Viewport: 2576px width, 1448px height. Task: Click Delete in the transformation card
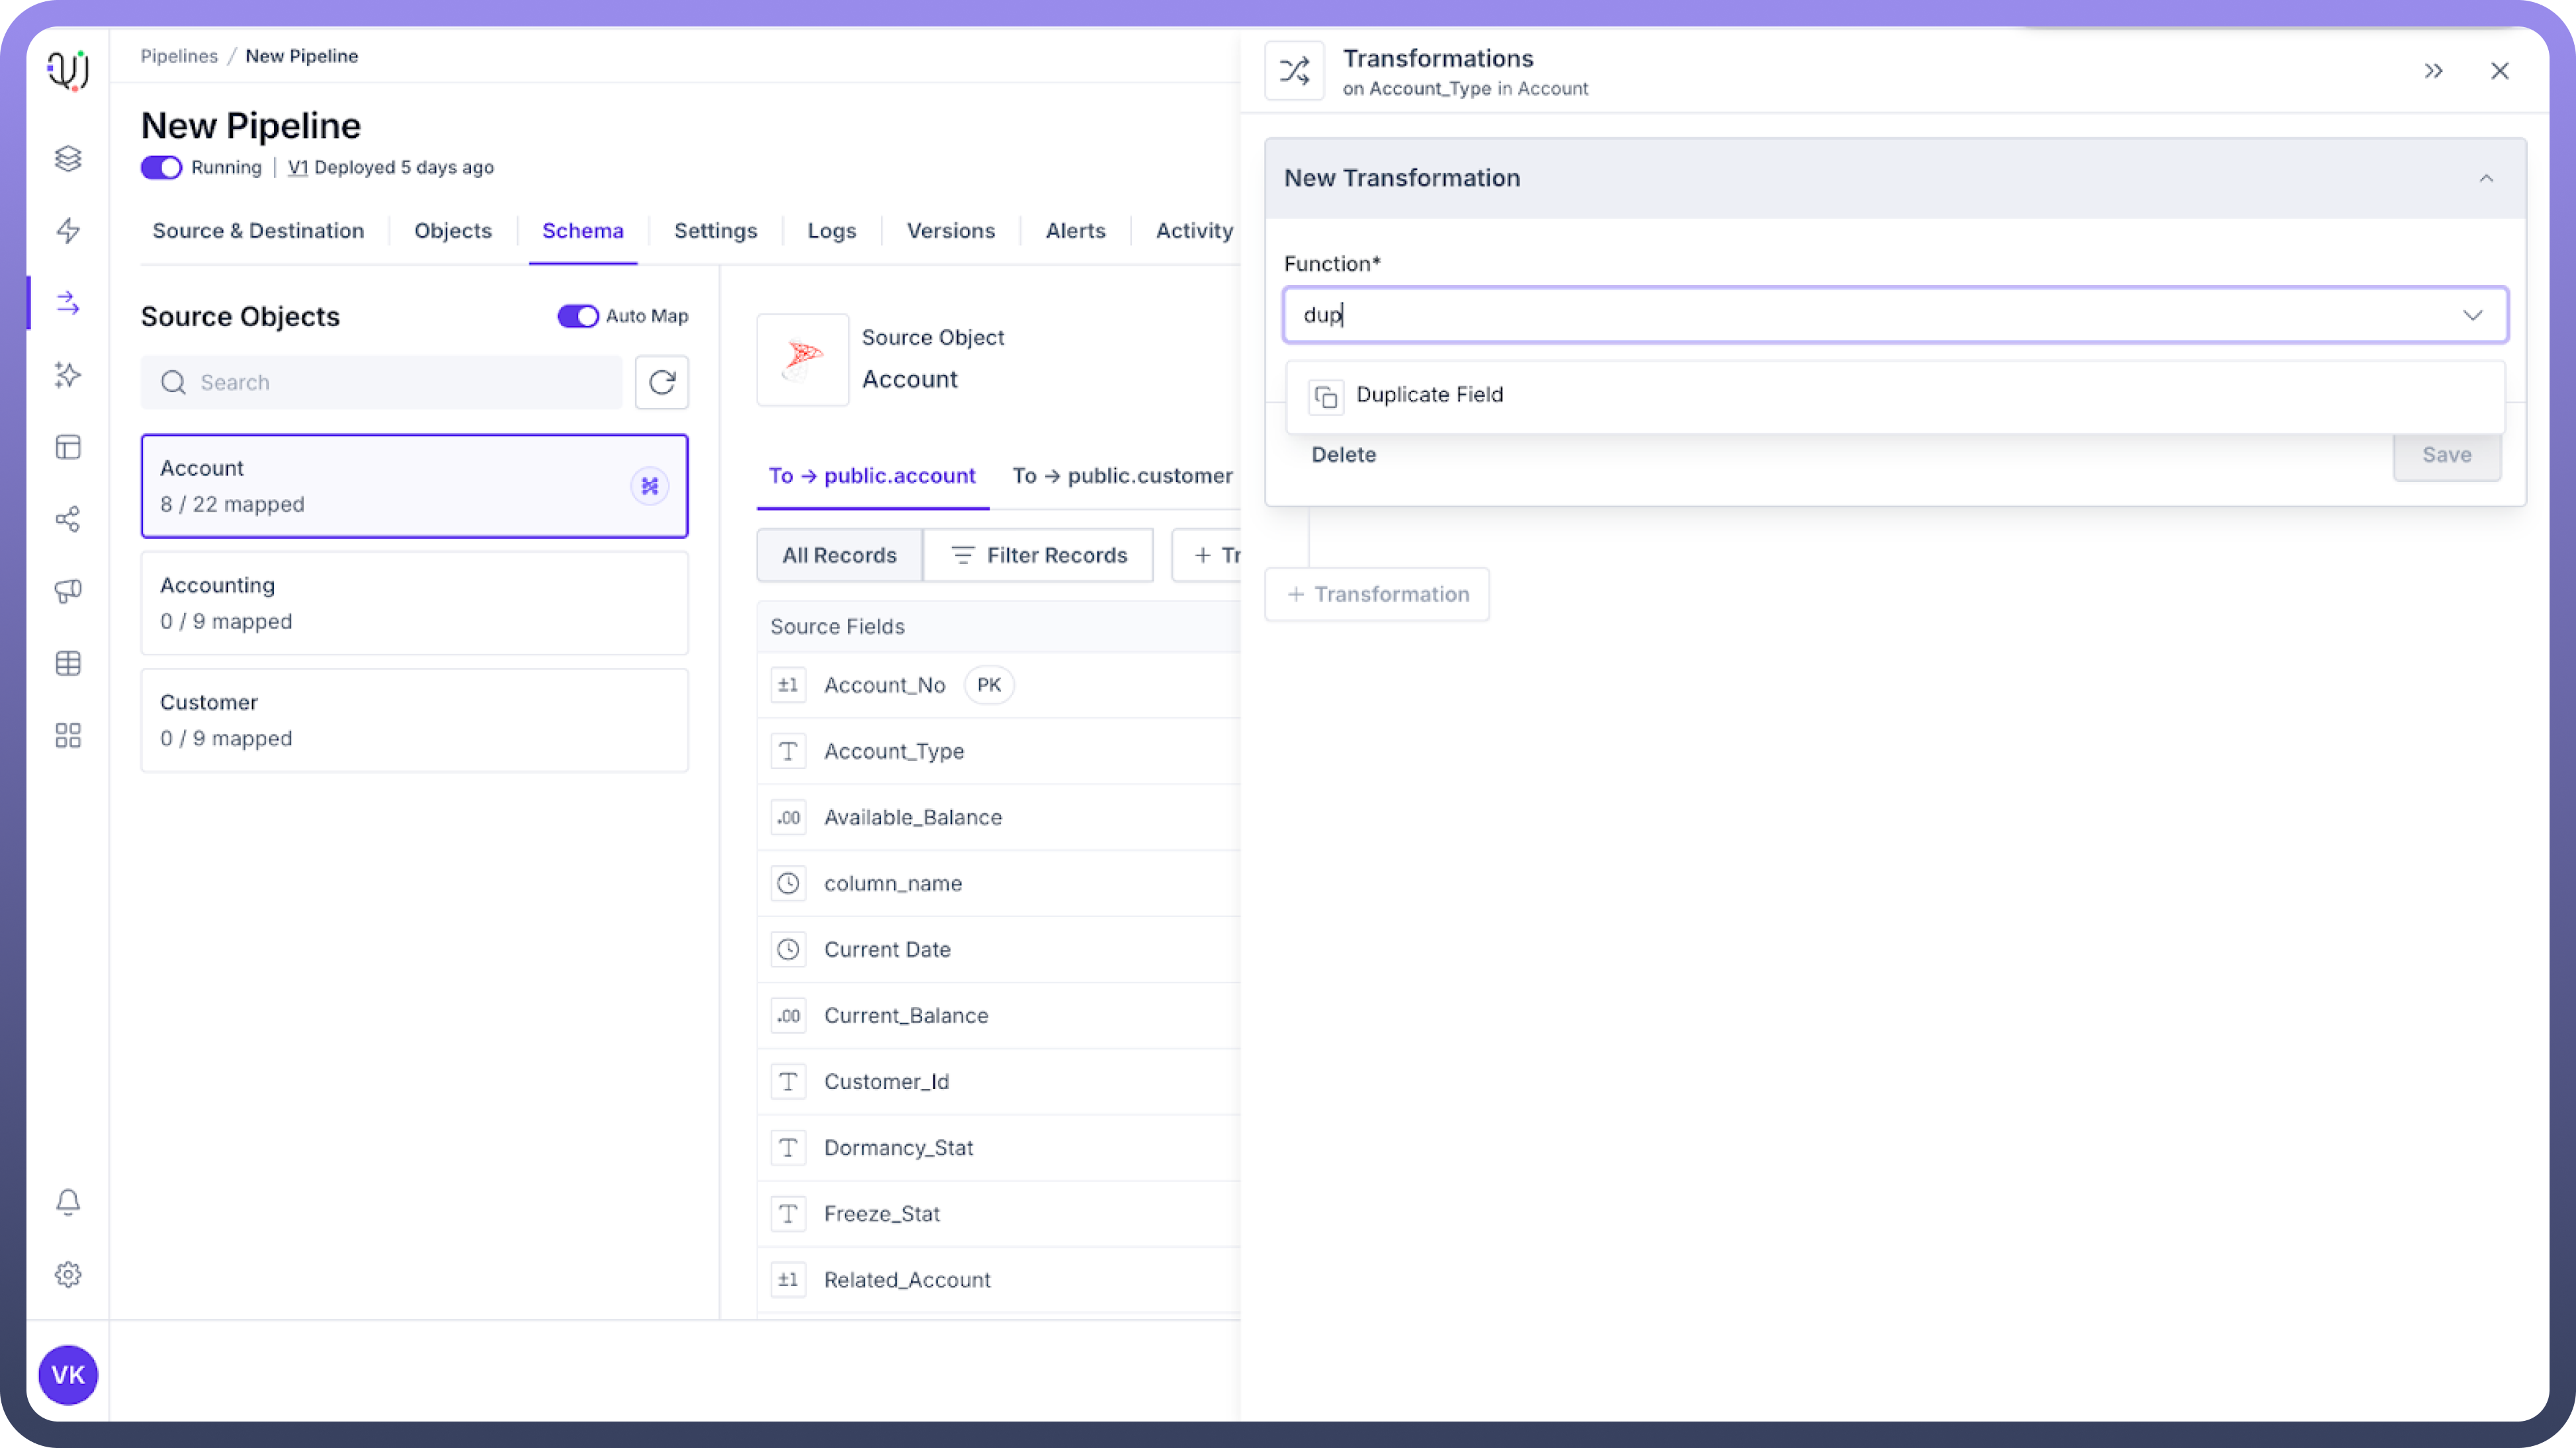tap(1343, 455)
